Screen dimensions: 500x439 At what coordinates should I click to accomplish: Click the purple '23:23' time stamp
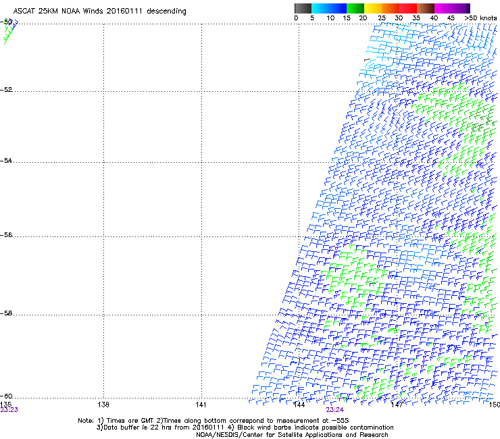pos(9,410)
